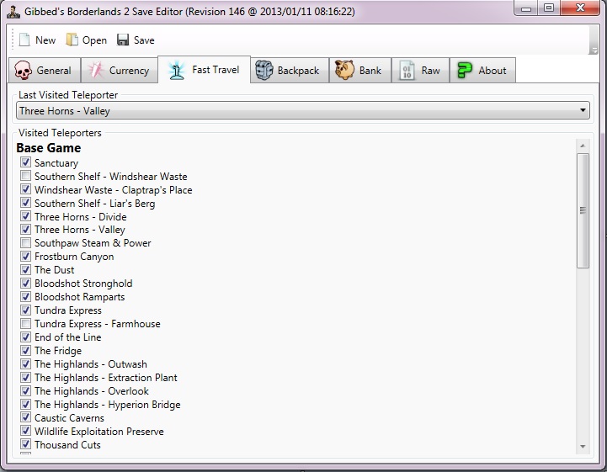Click the New file page icon
This screenshot has height=472, width=607.
(24, 40)
